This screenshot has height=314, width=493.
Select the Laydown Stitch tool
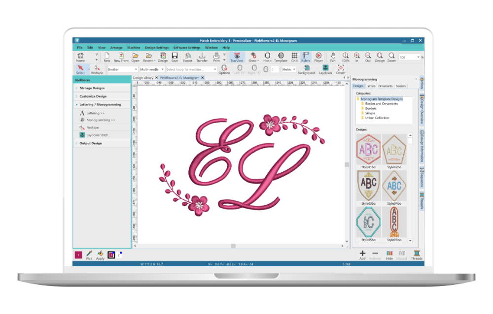97,135
